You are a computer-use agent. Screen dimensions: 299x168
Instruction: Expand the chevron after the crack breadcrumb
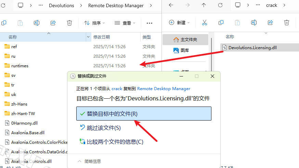(x=284, y=5)
